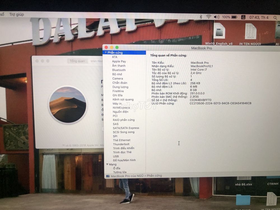Click the Intel Core i7 processor value

199,70
